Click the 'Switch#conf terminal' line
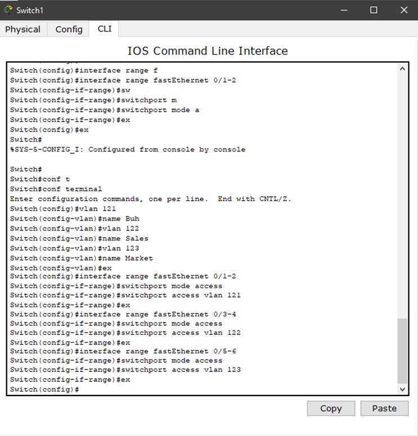This screenshot has height=436, width=418. [x=56, y=189]
